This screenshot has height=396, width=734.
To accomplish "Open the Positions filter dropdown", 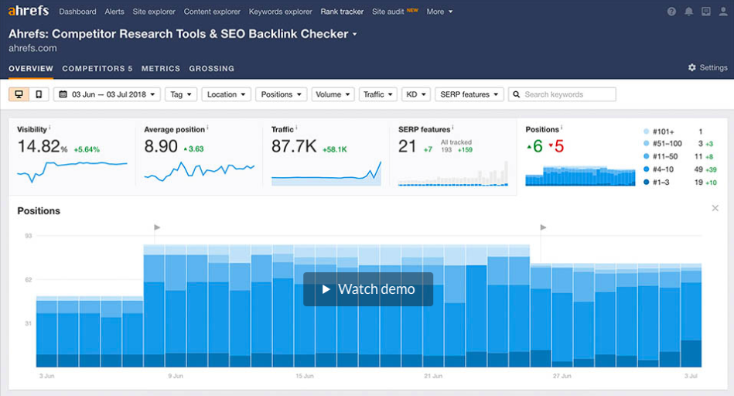I will coord(281,94).
